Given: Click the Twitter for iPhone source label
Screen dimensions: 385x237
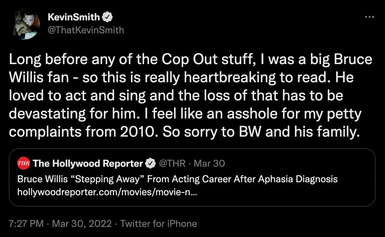Looking at the screenshot, I should [x=158, y=224].
